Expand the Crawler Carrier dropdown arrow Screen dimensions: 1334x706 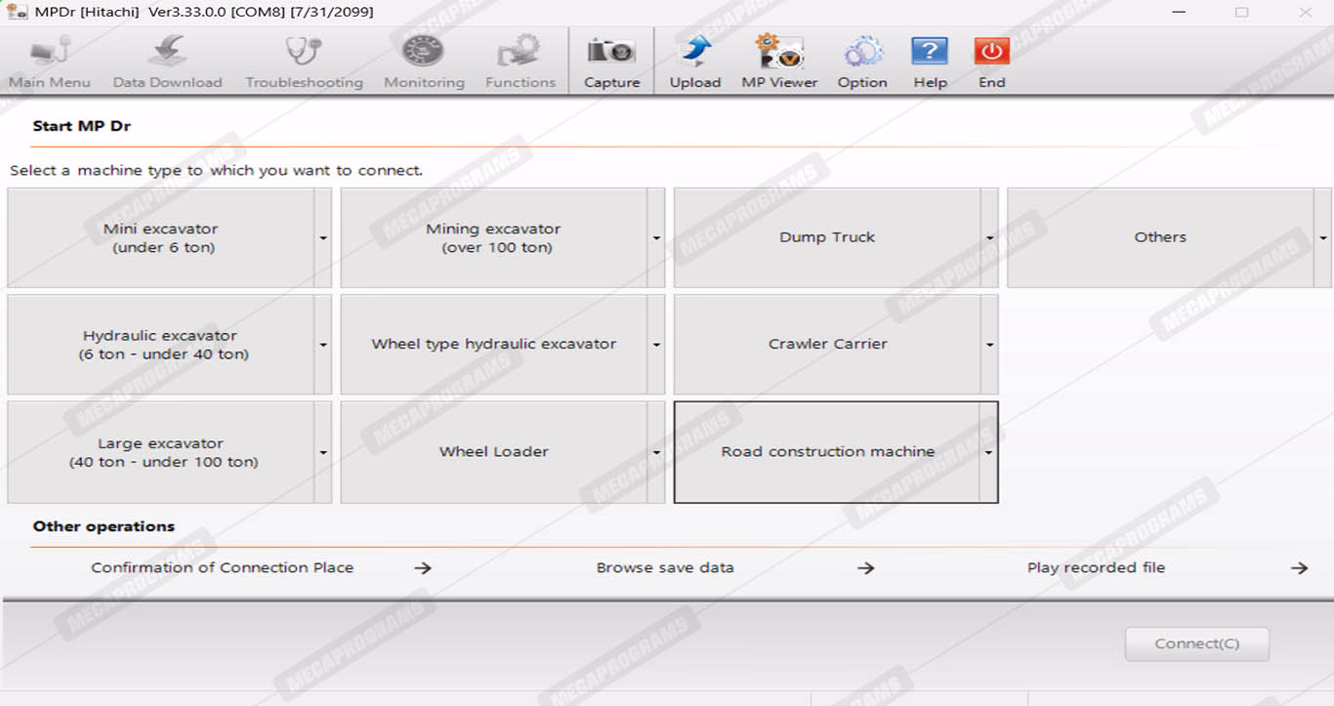point(989,345)
